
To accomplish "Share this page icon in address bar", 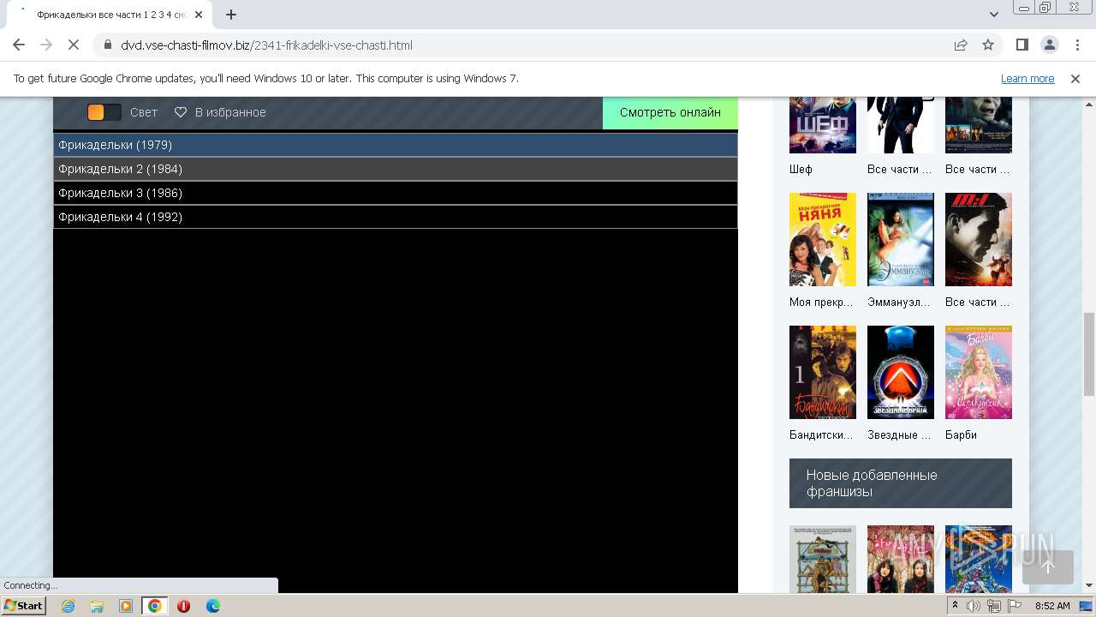I will (x=961, y=45).
